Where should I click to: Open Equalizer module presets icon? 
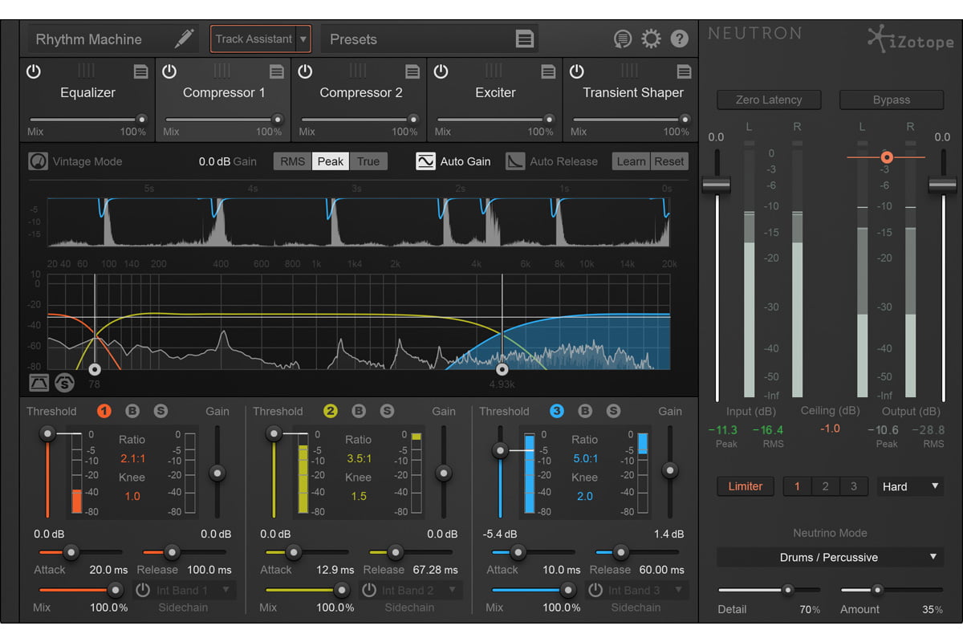click(x=140, y=71)
